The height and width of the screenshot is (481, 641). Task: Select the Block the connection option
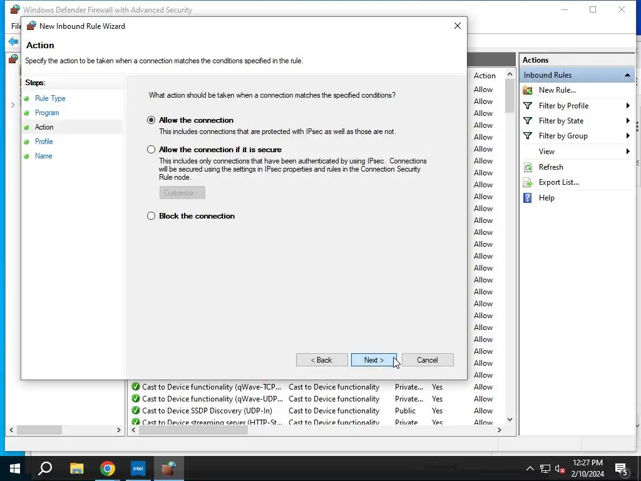click(x=151, y=216)
